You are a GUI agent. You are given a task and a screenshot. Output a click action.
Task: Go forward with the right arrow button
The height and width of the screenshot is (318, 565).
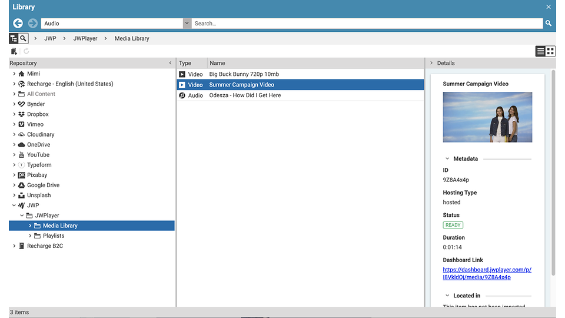click(33, 24)
